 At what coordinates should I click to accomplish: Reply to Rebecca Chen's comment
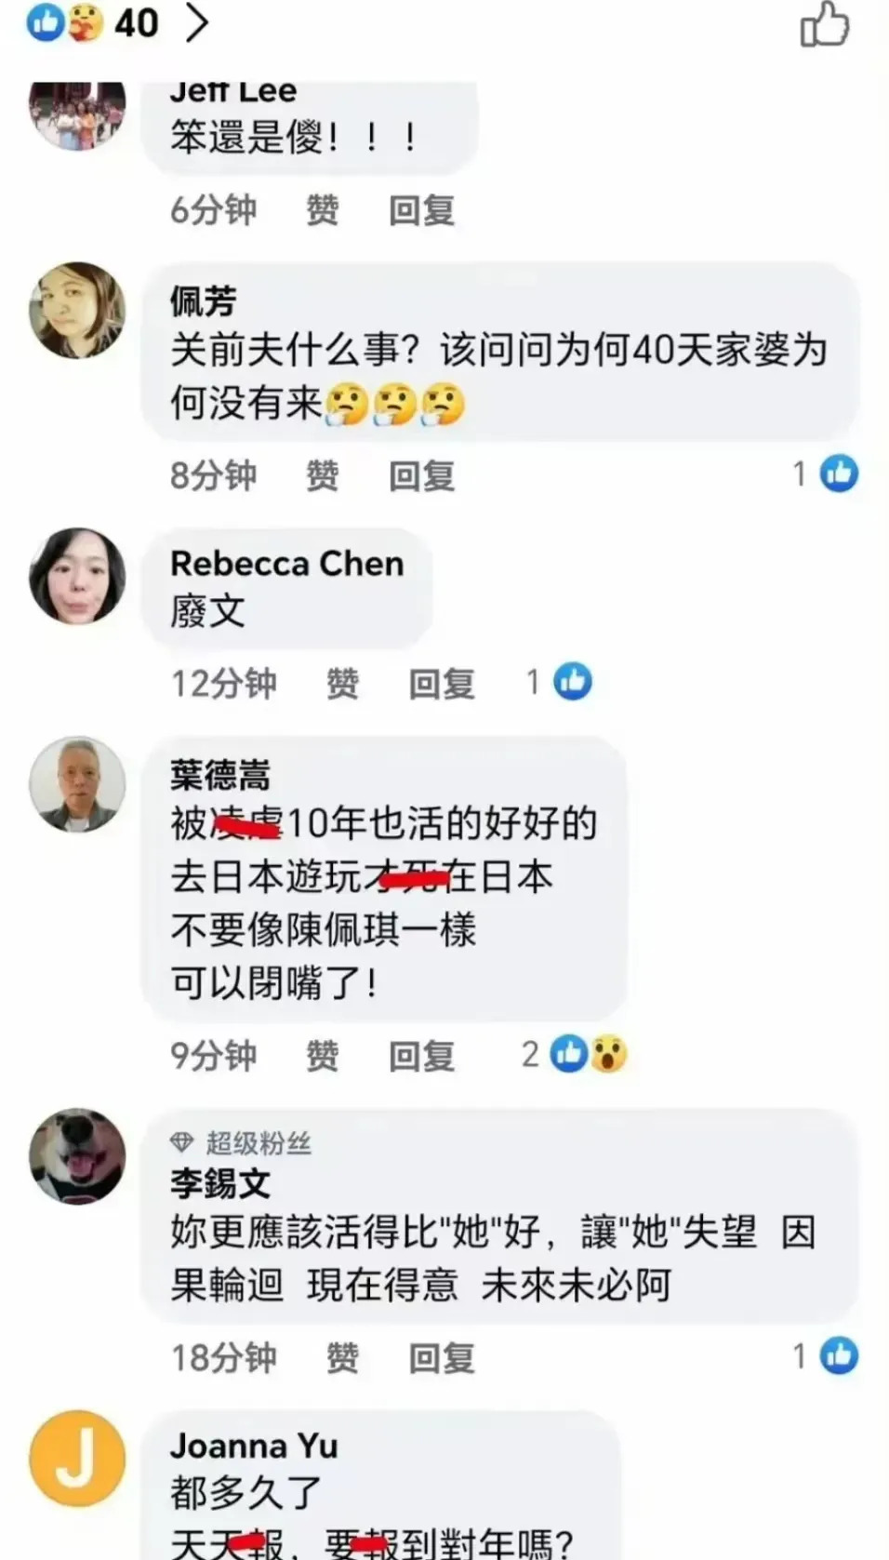click(x=442, y=684)
